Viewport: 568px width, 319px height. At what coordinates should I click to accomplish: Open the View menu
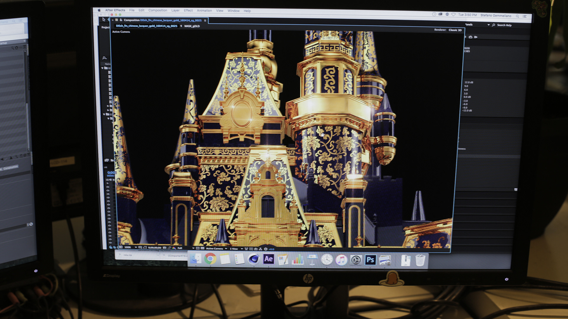(x=220, y=11)
